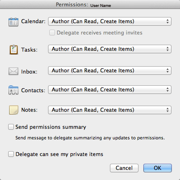180x180 pixels.
Task: Click the Tasks clipboard icon
Action: tap(13, 50)
